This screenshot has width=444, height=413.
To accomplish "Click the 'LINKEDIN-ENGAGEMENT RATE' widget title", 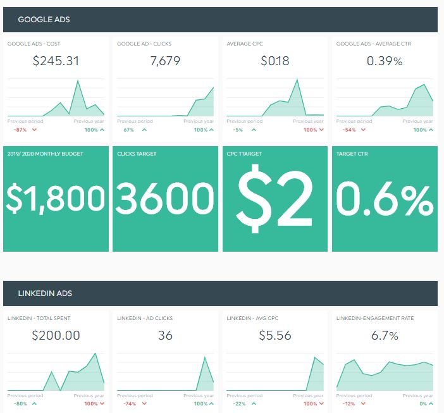I will click(375, 318).
